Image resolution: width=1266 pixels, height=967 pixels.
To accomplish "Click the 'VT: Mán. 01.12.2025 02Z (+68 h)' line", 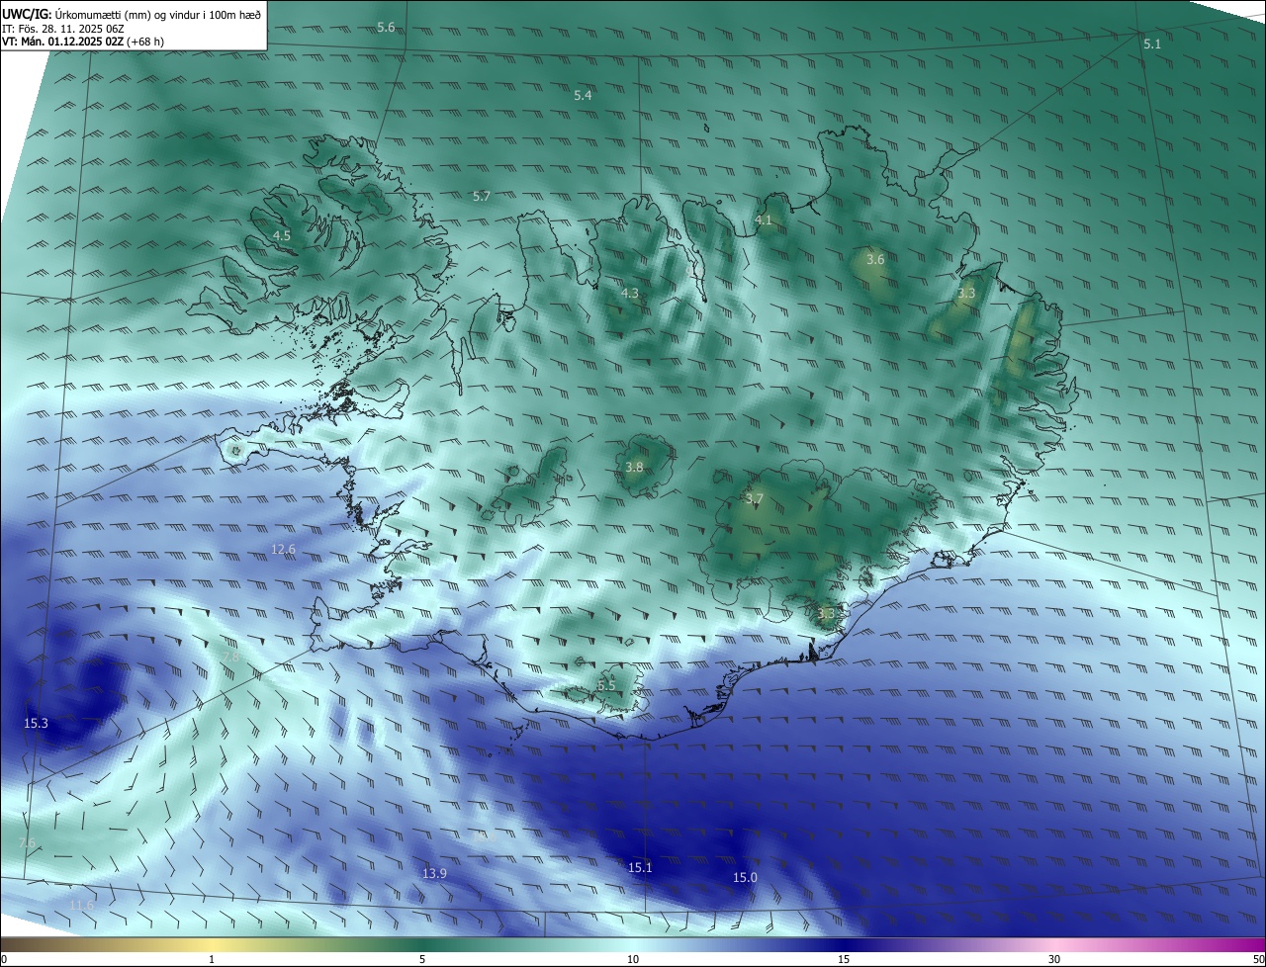I will [x=82, y=43].
